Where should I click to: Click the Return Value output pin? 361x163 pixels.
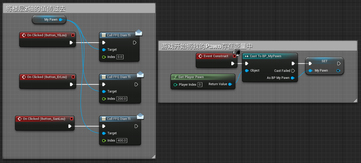click(x=230, y=84)
